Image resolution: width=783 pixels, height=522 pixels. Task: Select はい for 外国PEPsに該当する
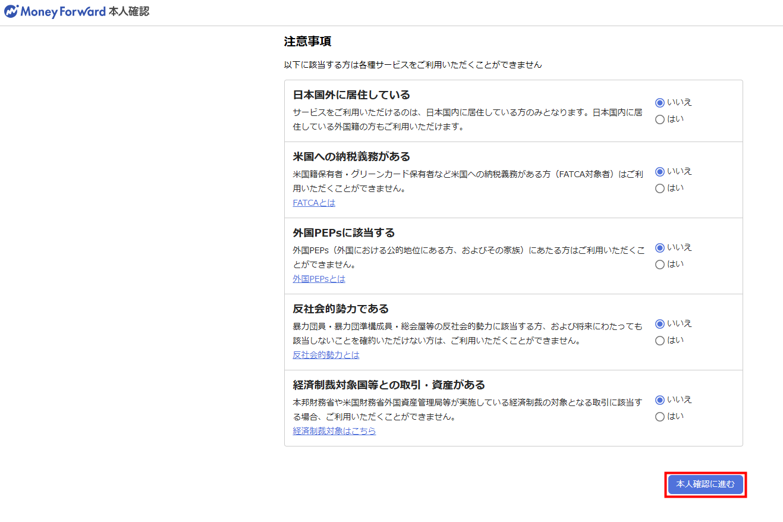coord(659,265)
